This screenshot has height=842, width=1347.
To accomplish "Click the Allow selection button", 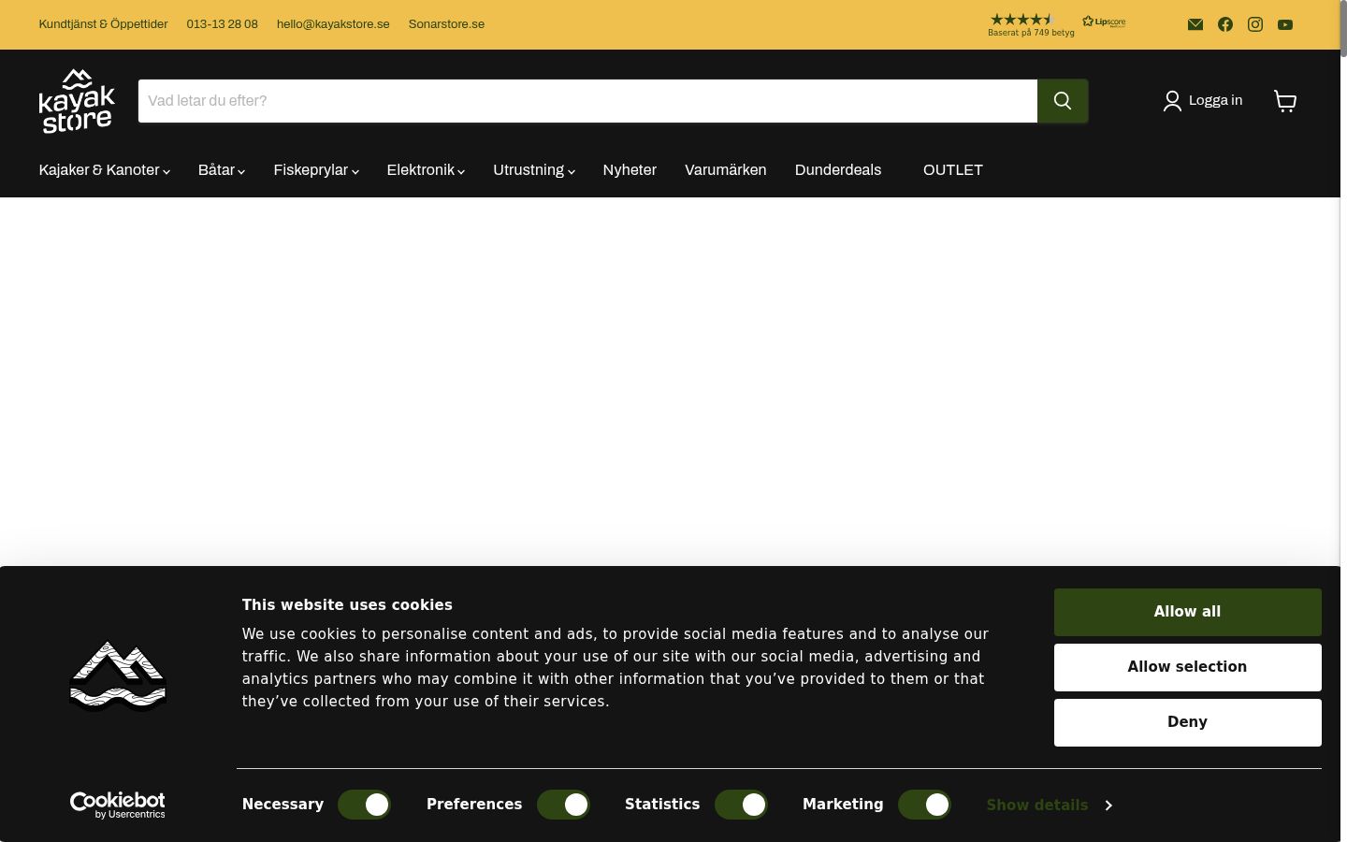I will coord(1188,667).
